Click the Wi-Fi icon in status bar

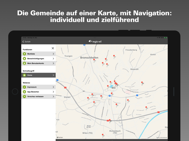[x=159, y=38]
